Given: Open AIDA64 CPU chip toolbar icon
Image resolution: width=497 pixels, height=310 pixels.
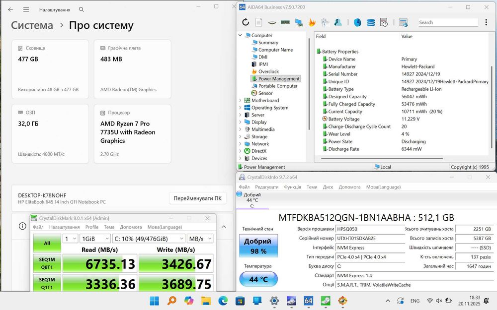Looking at the screenshot, I should 272,22.
